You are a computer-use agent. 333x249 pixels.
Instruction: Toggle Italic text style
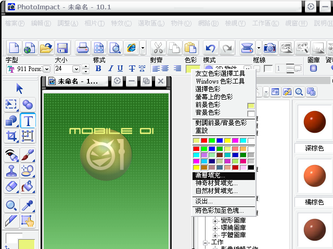[x=110, y=68]
